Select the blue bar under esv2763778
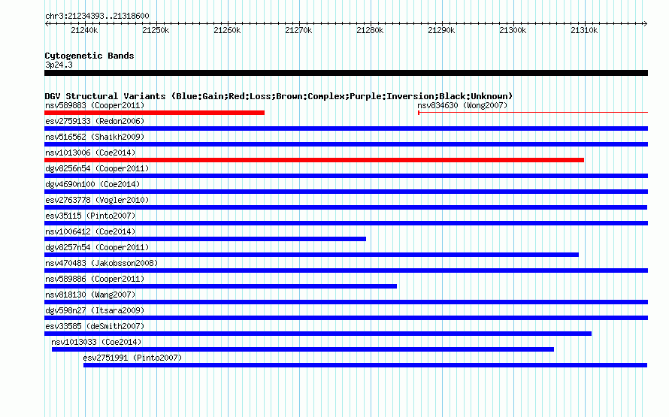The height and width of the screenshot is (417, 669). tap(346, 207)
